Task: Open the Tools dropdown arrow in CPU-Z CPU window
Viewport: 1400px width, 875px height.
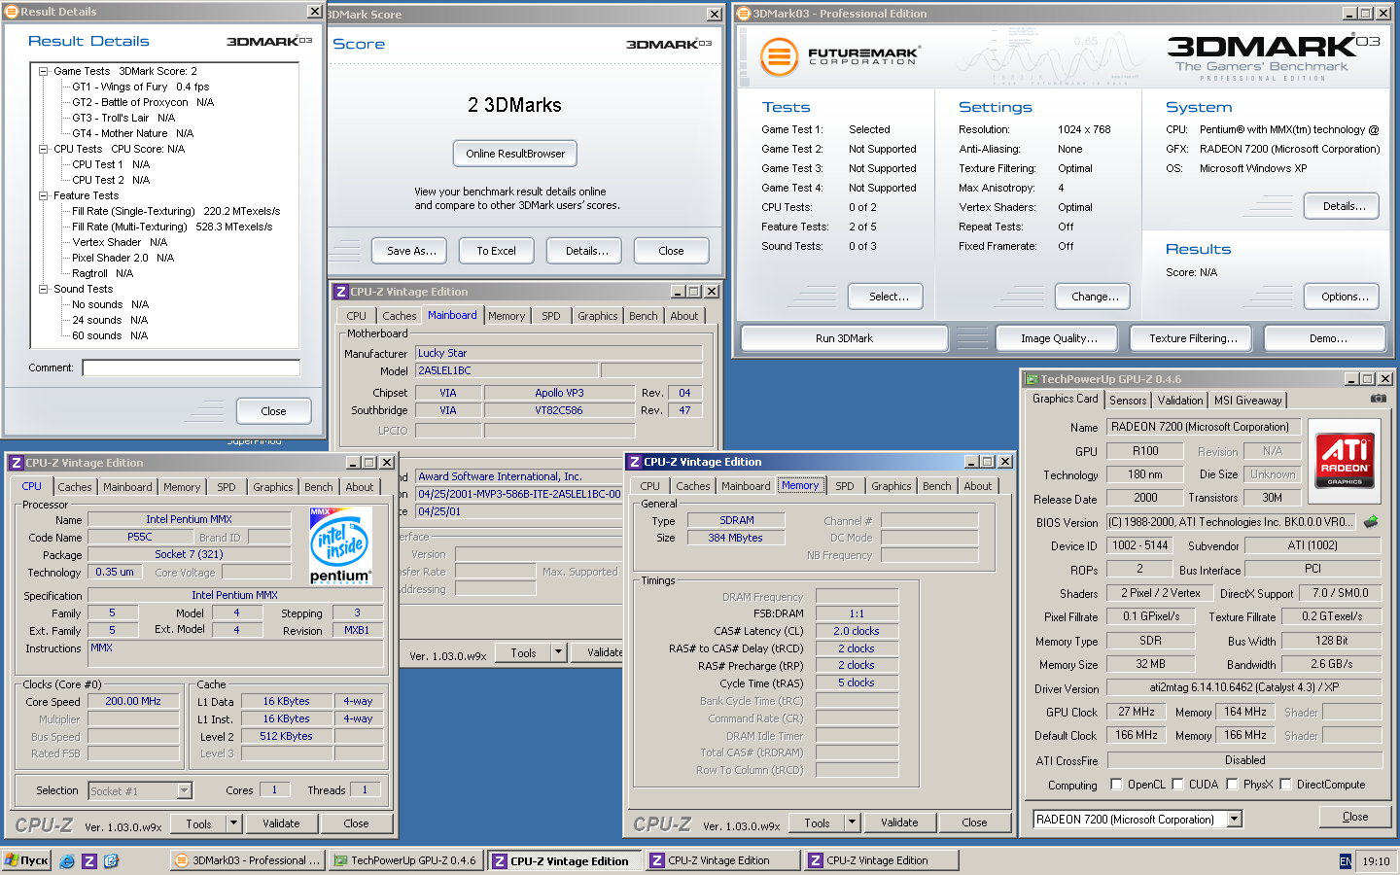Action: click(233, 823)
